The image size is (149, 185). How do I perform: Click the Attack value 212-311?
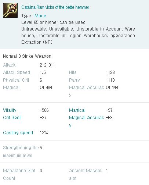[47, 65]
